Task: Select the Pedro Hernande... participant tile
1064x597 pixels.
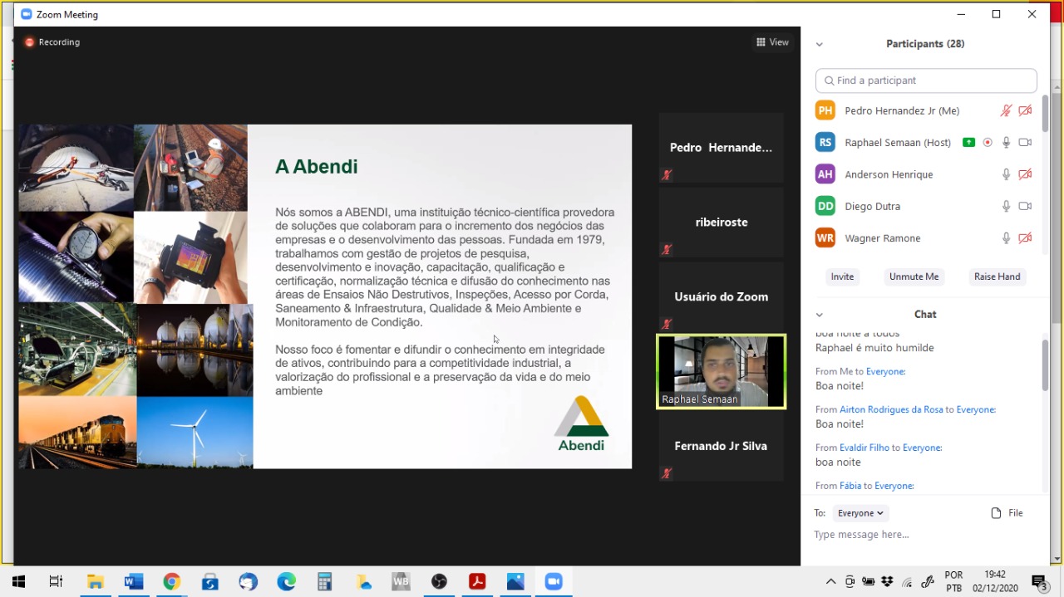Action: coord(721,148)
